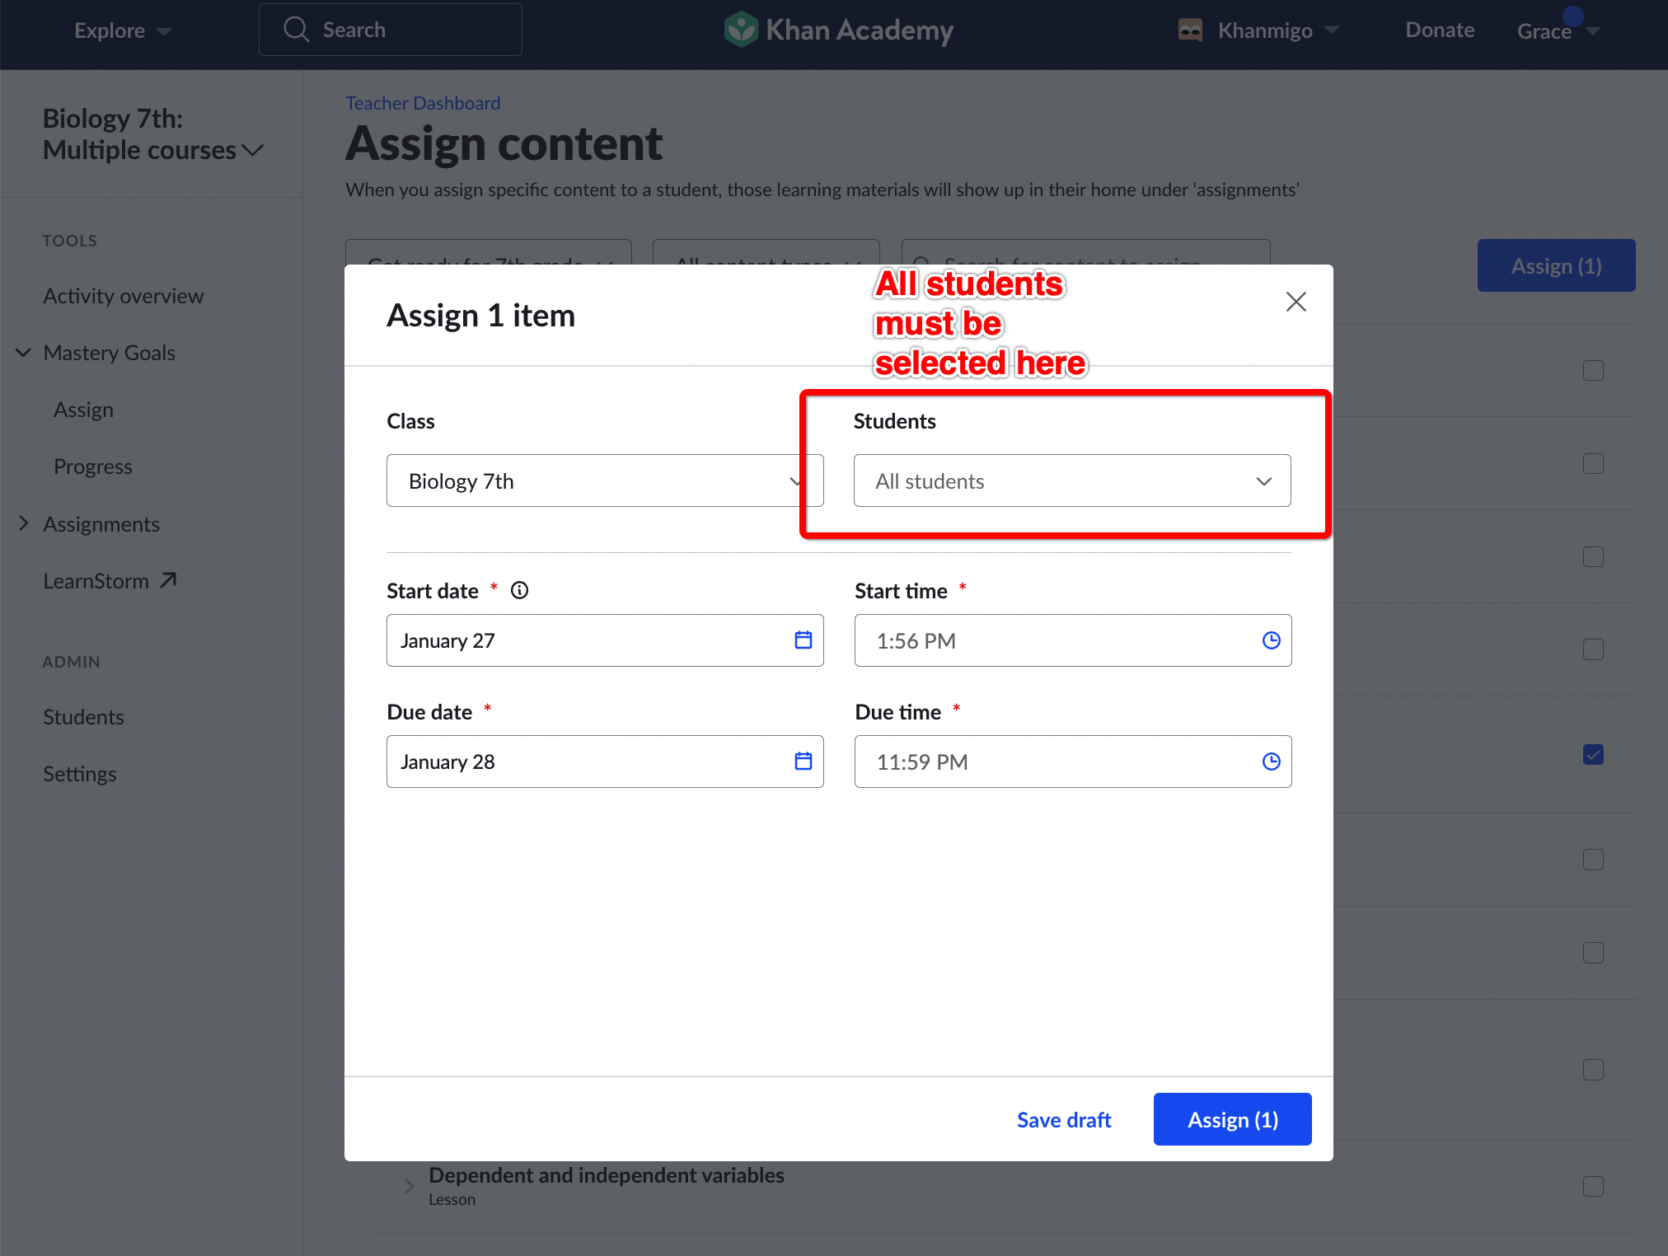Click the Due time 11:59 PM field
The height and width of the screenshot is (1256, 1668).
pos(1073,762)
